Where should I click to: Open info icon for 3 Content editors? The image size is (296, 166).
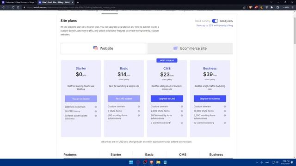coord(182,123)
